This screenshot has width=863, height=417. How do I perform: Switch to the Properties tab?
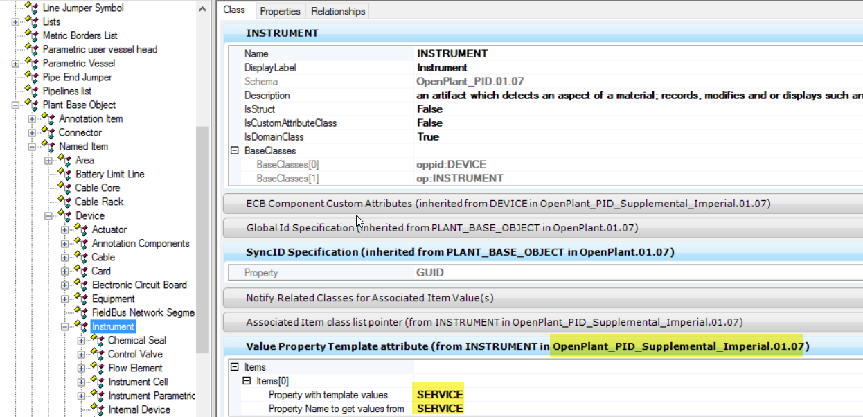pyautogui.click(x=280, y=11)
